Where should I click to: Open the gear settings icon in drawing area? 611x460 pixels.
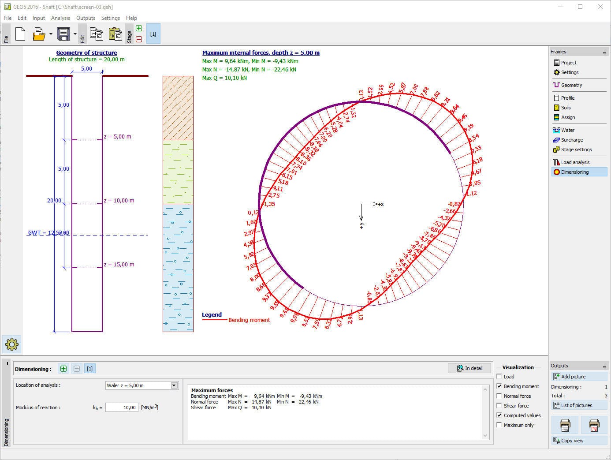coord(12,344)
